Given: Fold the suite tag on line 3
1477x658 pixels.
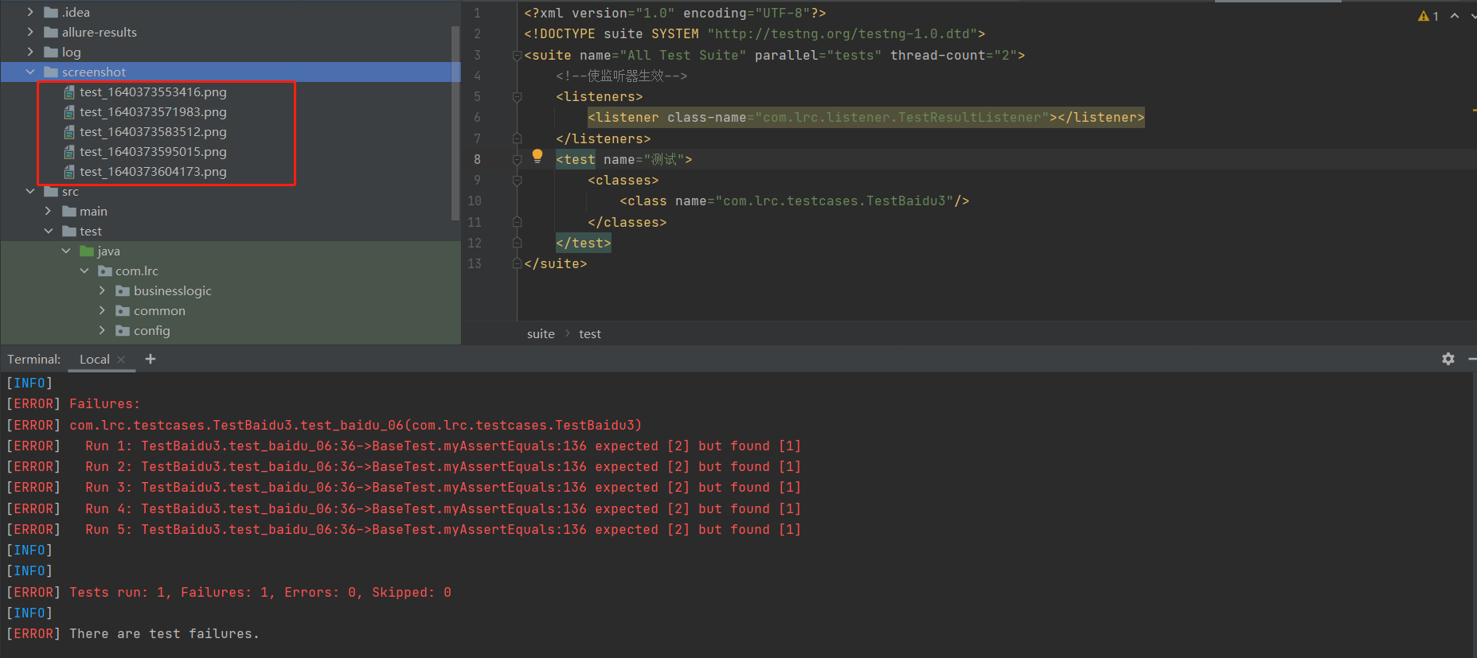Looking at the screenshot, I should pyautogui.click(x=517, y=55).
